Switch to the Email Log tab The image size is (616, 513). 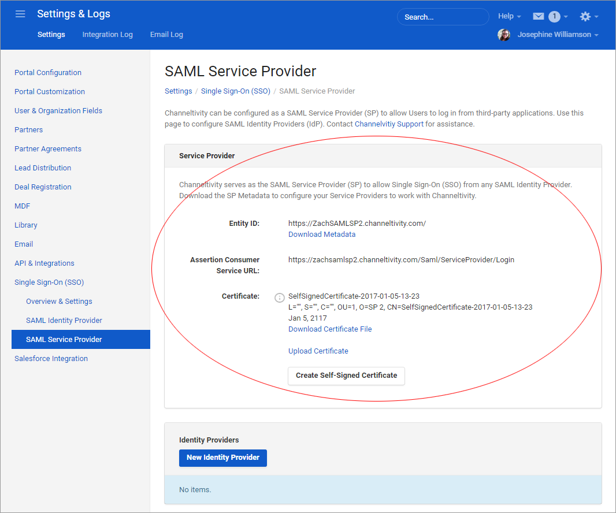166,35
